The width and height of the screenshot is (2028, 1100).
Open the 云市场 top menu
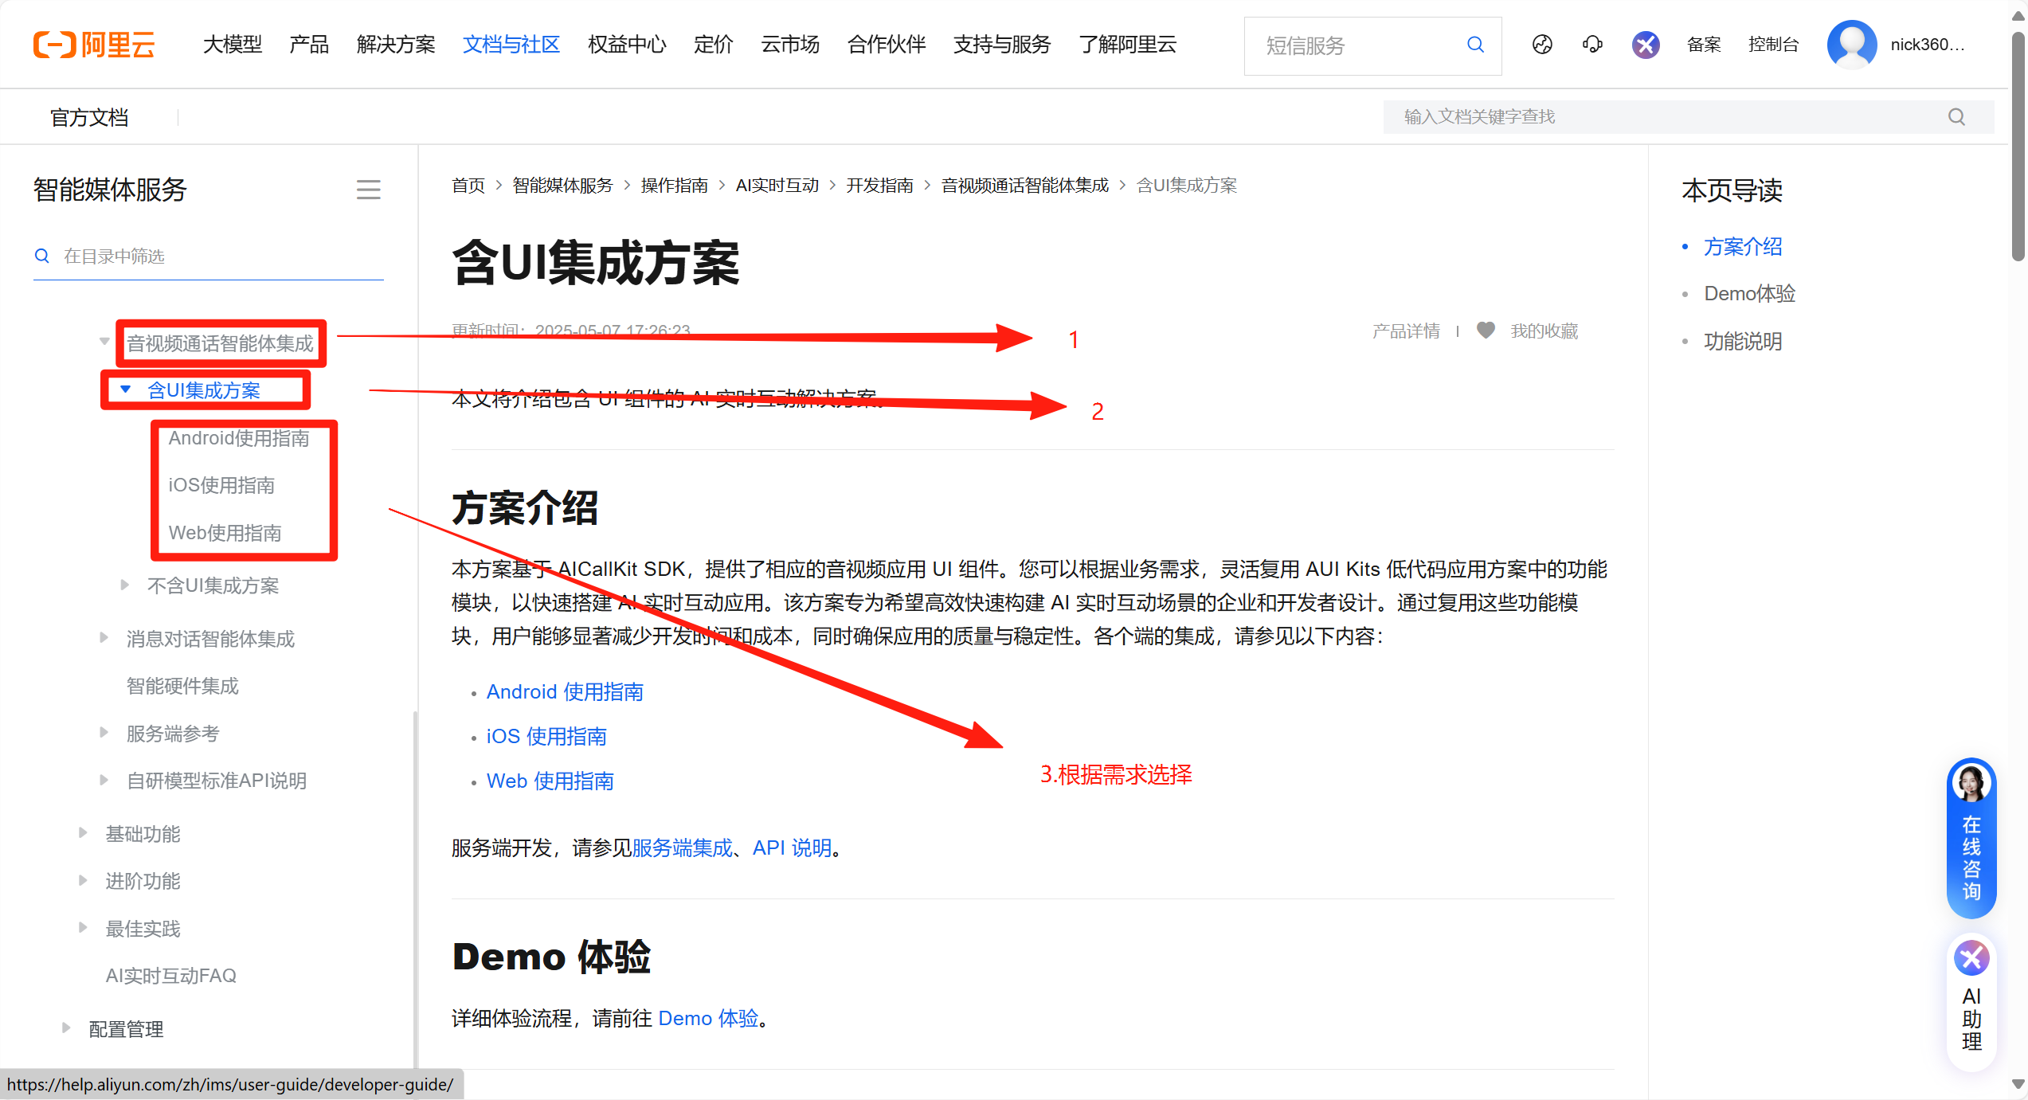[790, 45]
